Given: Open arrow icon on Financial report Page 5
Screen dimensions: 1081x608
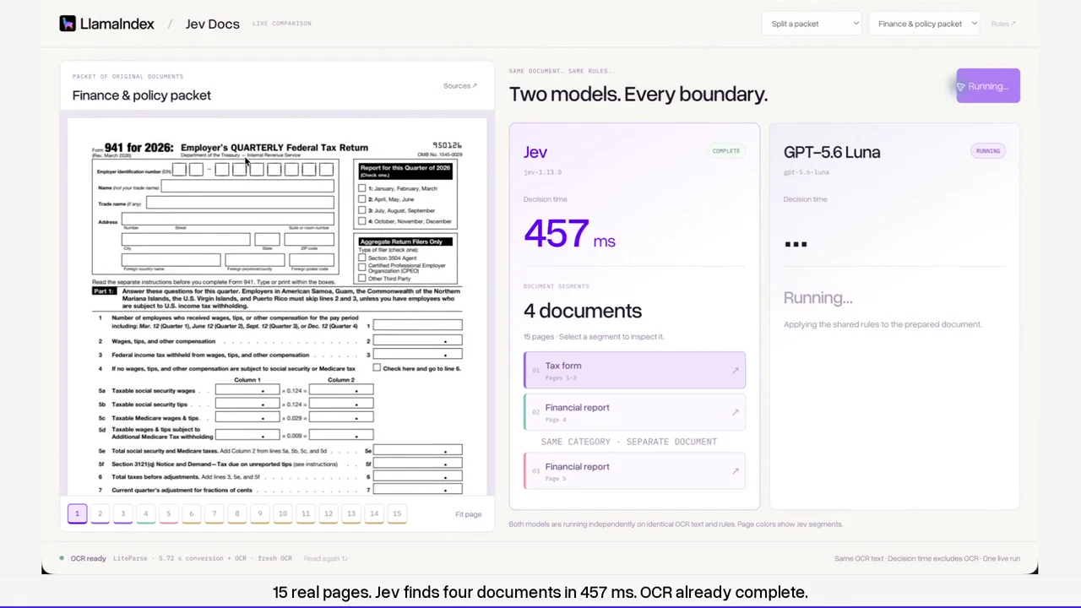Looking at the screenshot, I should (x=735, y=471).
